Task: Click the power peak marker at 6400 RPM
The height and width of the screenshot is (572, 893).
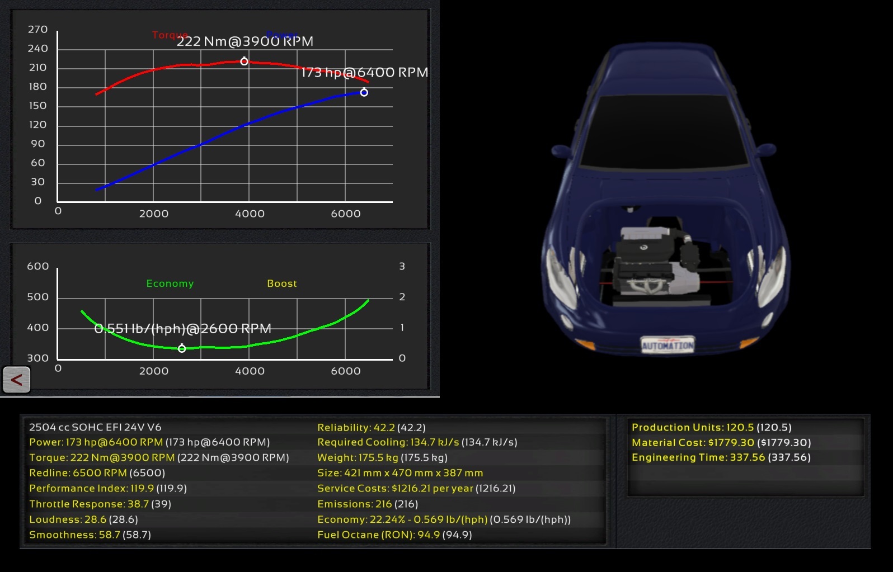Action: [x=364, y=92]
